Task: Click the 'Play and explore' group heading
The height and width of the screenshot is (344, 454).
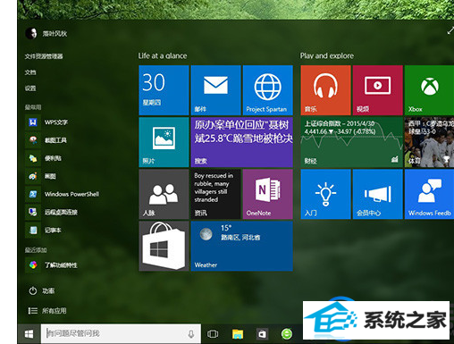Action: (x=327, y=55)
